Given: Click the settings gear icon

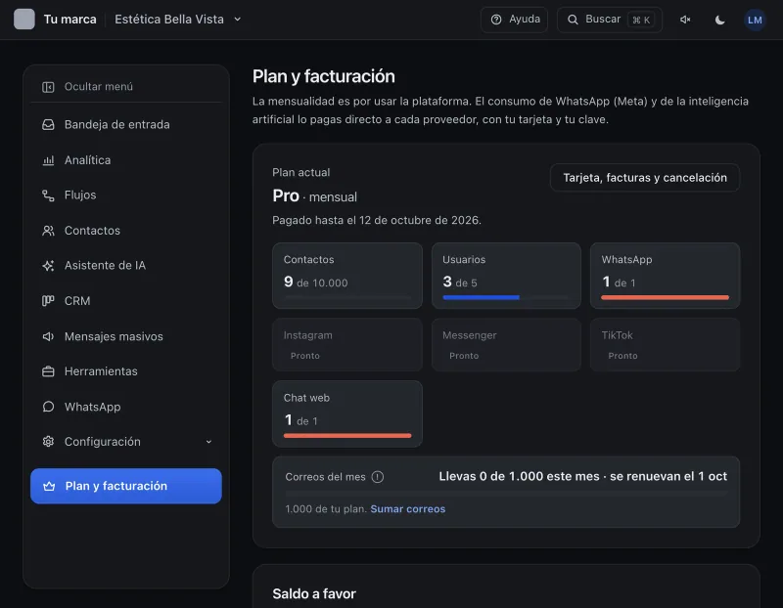Looking at the screenshot, I should (48, 442).
